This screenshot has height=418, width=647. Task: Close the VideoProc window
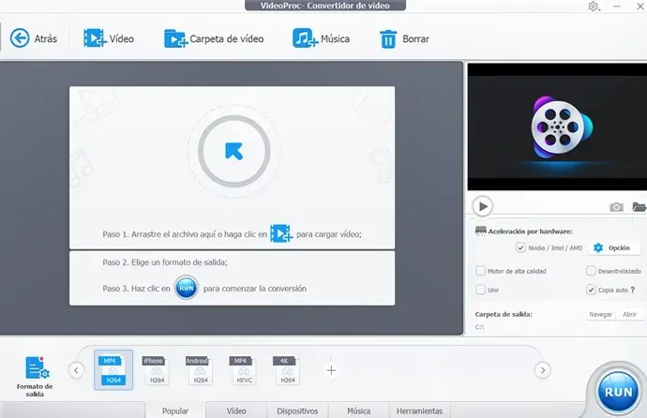(x=640, y=7)
